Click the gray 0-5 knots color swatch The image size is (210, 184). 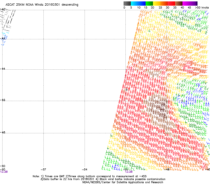[127, 3]
